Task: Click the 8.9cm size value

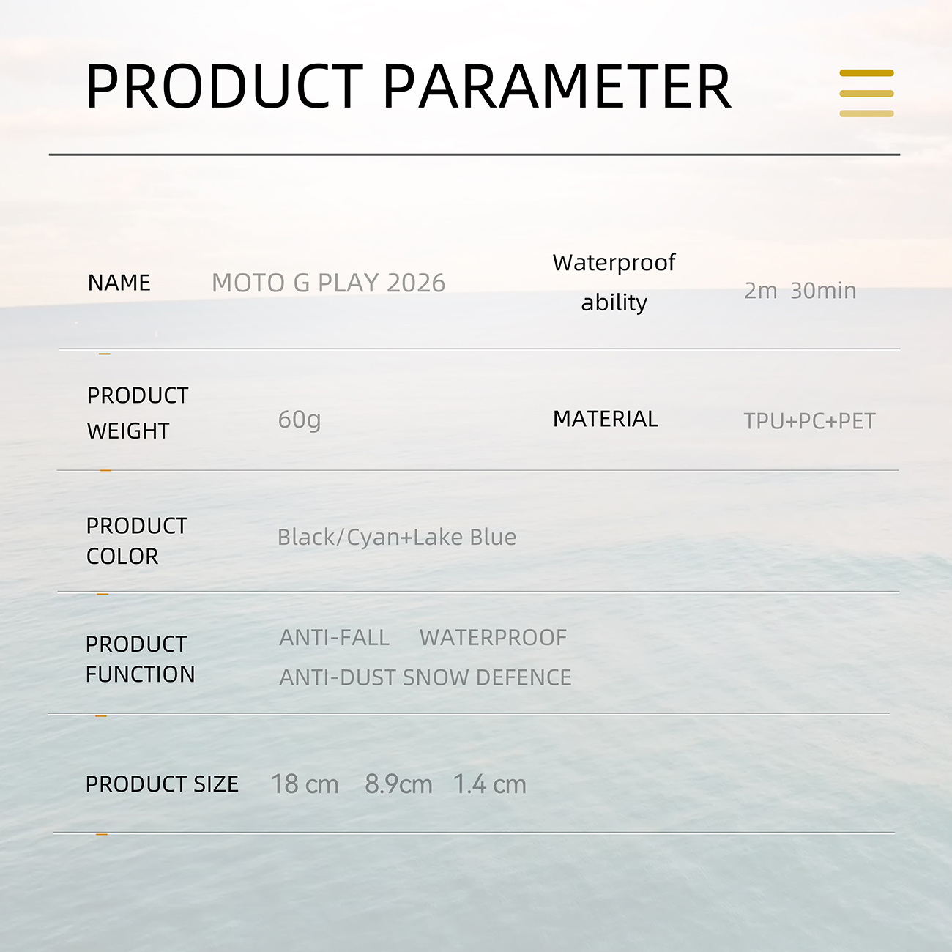Action: point(398,784)
